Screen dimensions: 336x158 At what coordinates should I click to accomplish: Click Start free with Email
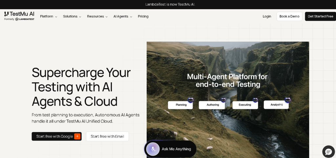pyautogui.click(x=107, y=136)
